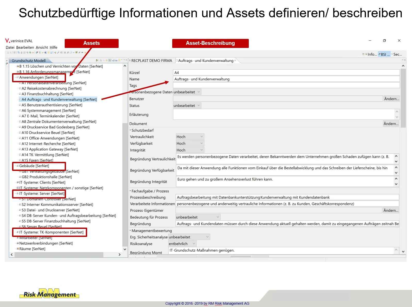412x307 pixels.
Task: Click the tree panel horizontal scrollbar
Action: [59, 255]
